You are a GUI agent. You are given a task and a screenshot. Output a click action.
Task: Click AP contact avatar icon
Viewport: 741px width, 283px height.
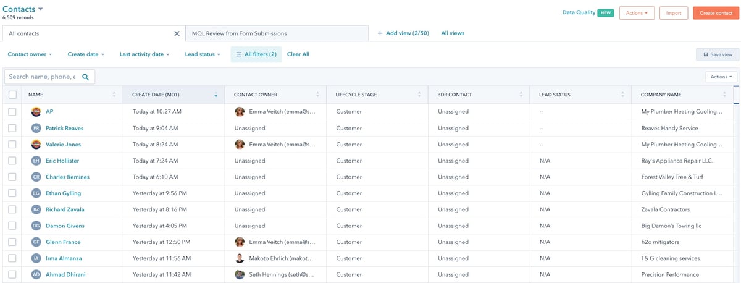36,112
